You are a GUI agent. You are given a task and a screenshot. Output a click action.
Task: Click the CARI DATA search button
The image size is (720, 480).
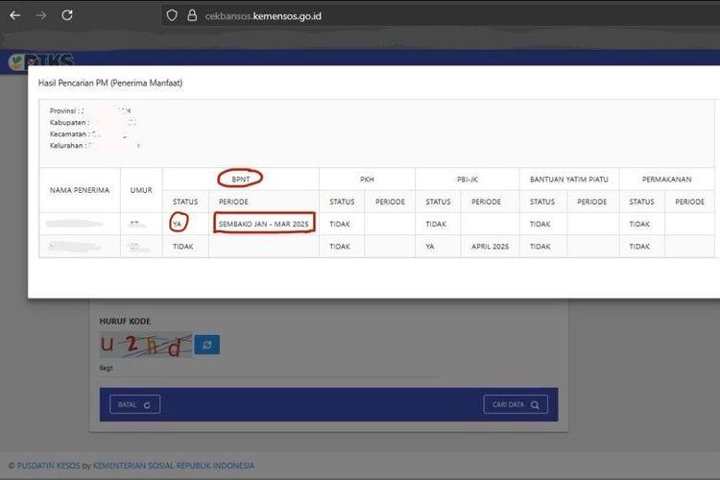click(x=516, y=404)
